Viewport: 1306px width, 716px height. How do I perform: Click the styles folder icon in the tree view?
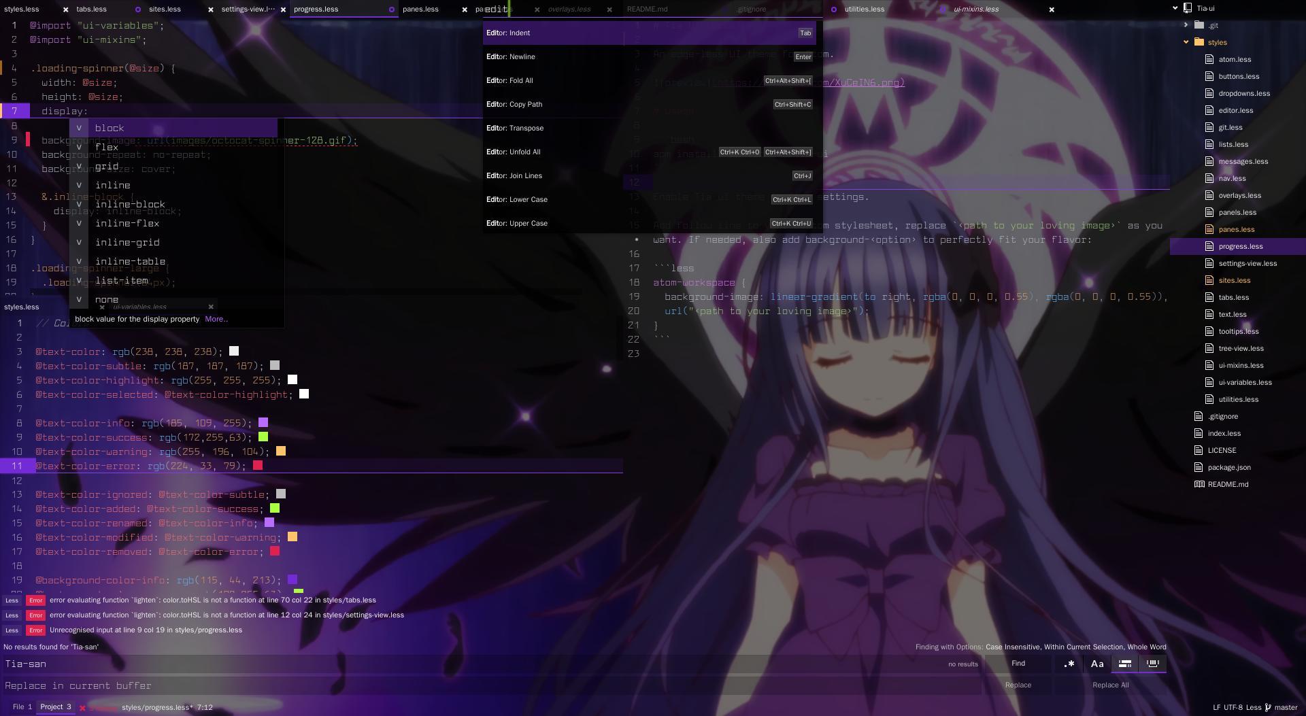1199,42
